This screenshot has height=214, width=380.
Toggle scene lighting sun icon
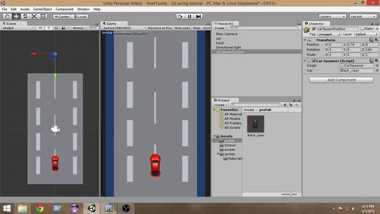(x=49, y=28)
